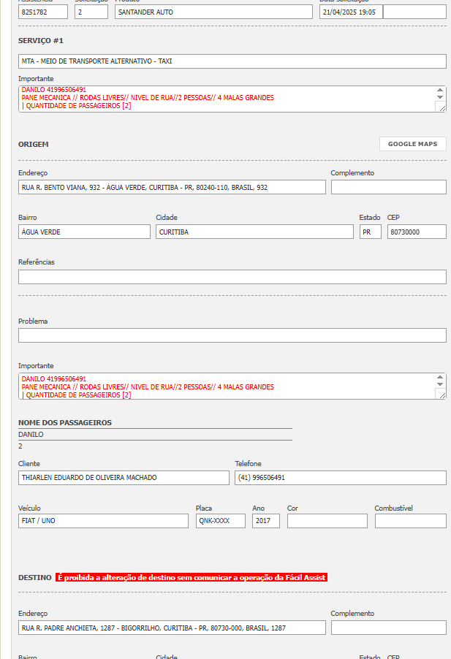This screenshot has height=659, width=451.
Task: Click the Produto field showing SANTANDER AUTO
Action: 213,12
